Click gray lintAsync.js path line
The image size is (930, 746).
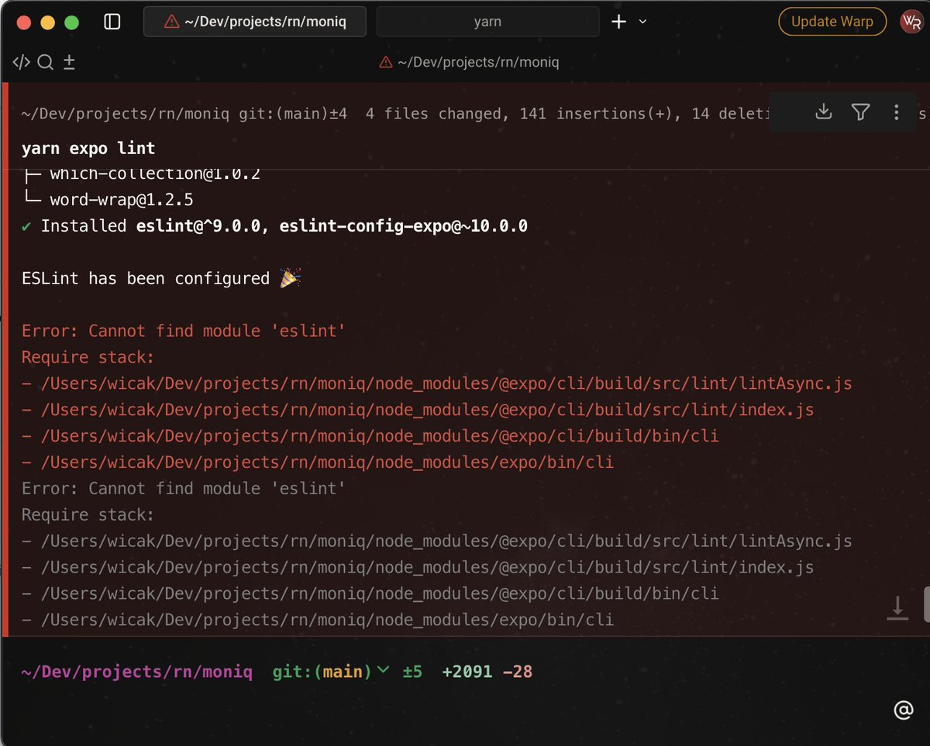[x=437, y=541]
